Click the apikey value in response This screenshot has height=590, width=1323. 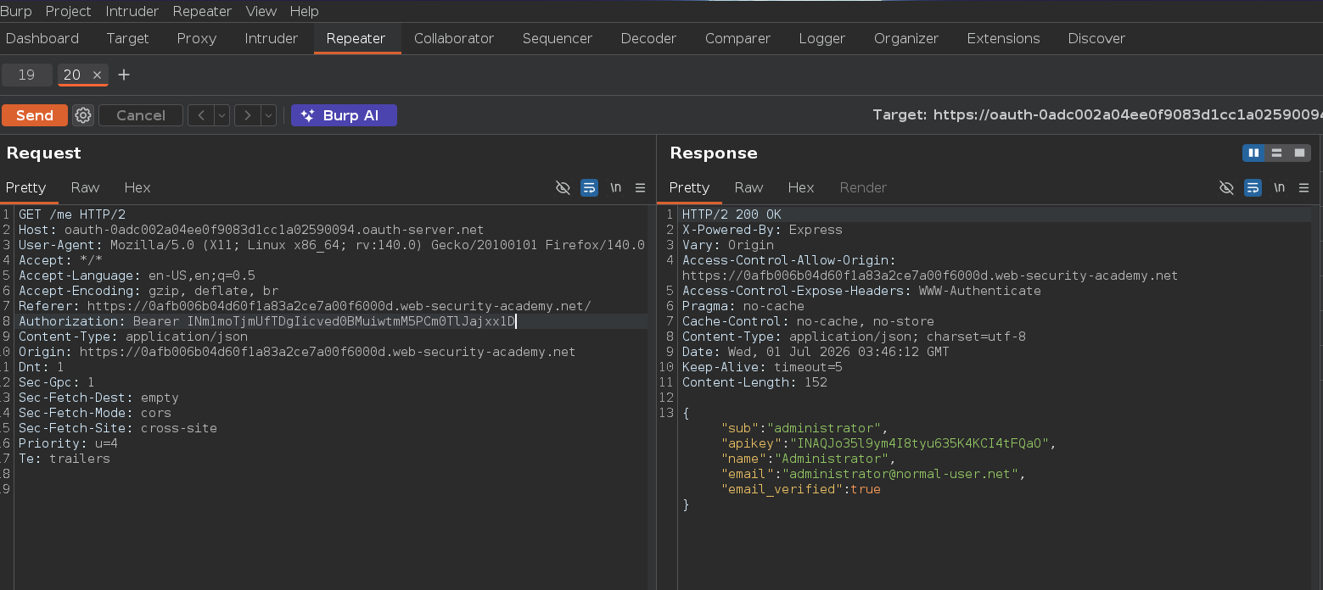(920, 443)
